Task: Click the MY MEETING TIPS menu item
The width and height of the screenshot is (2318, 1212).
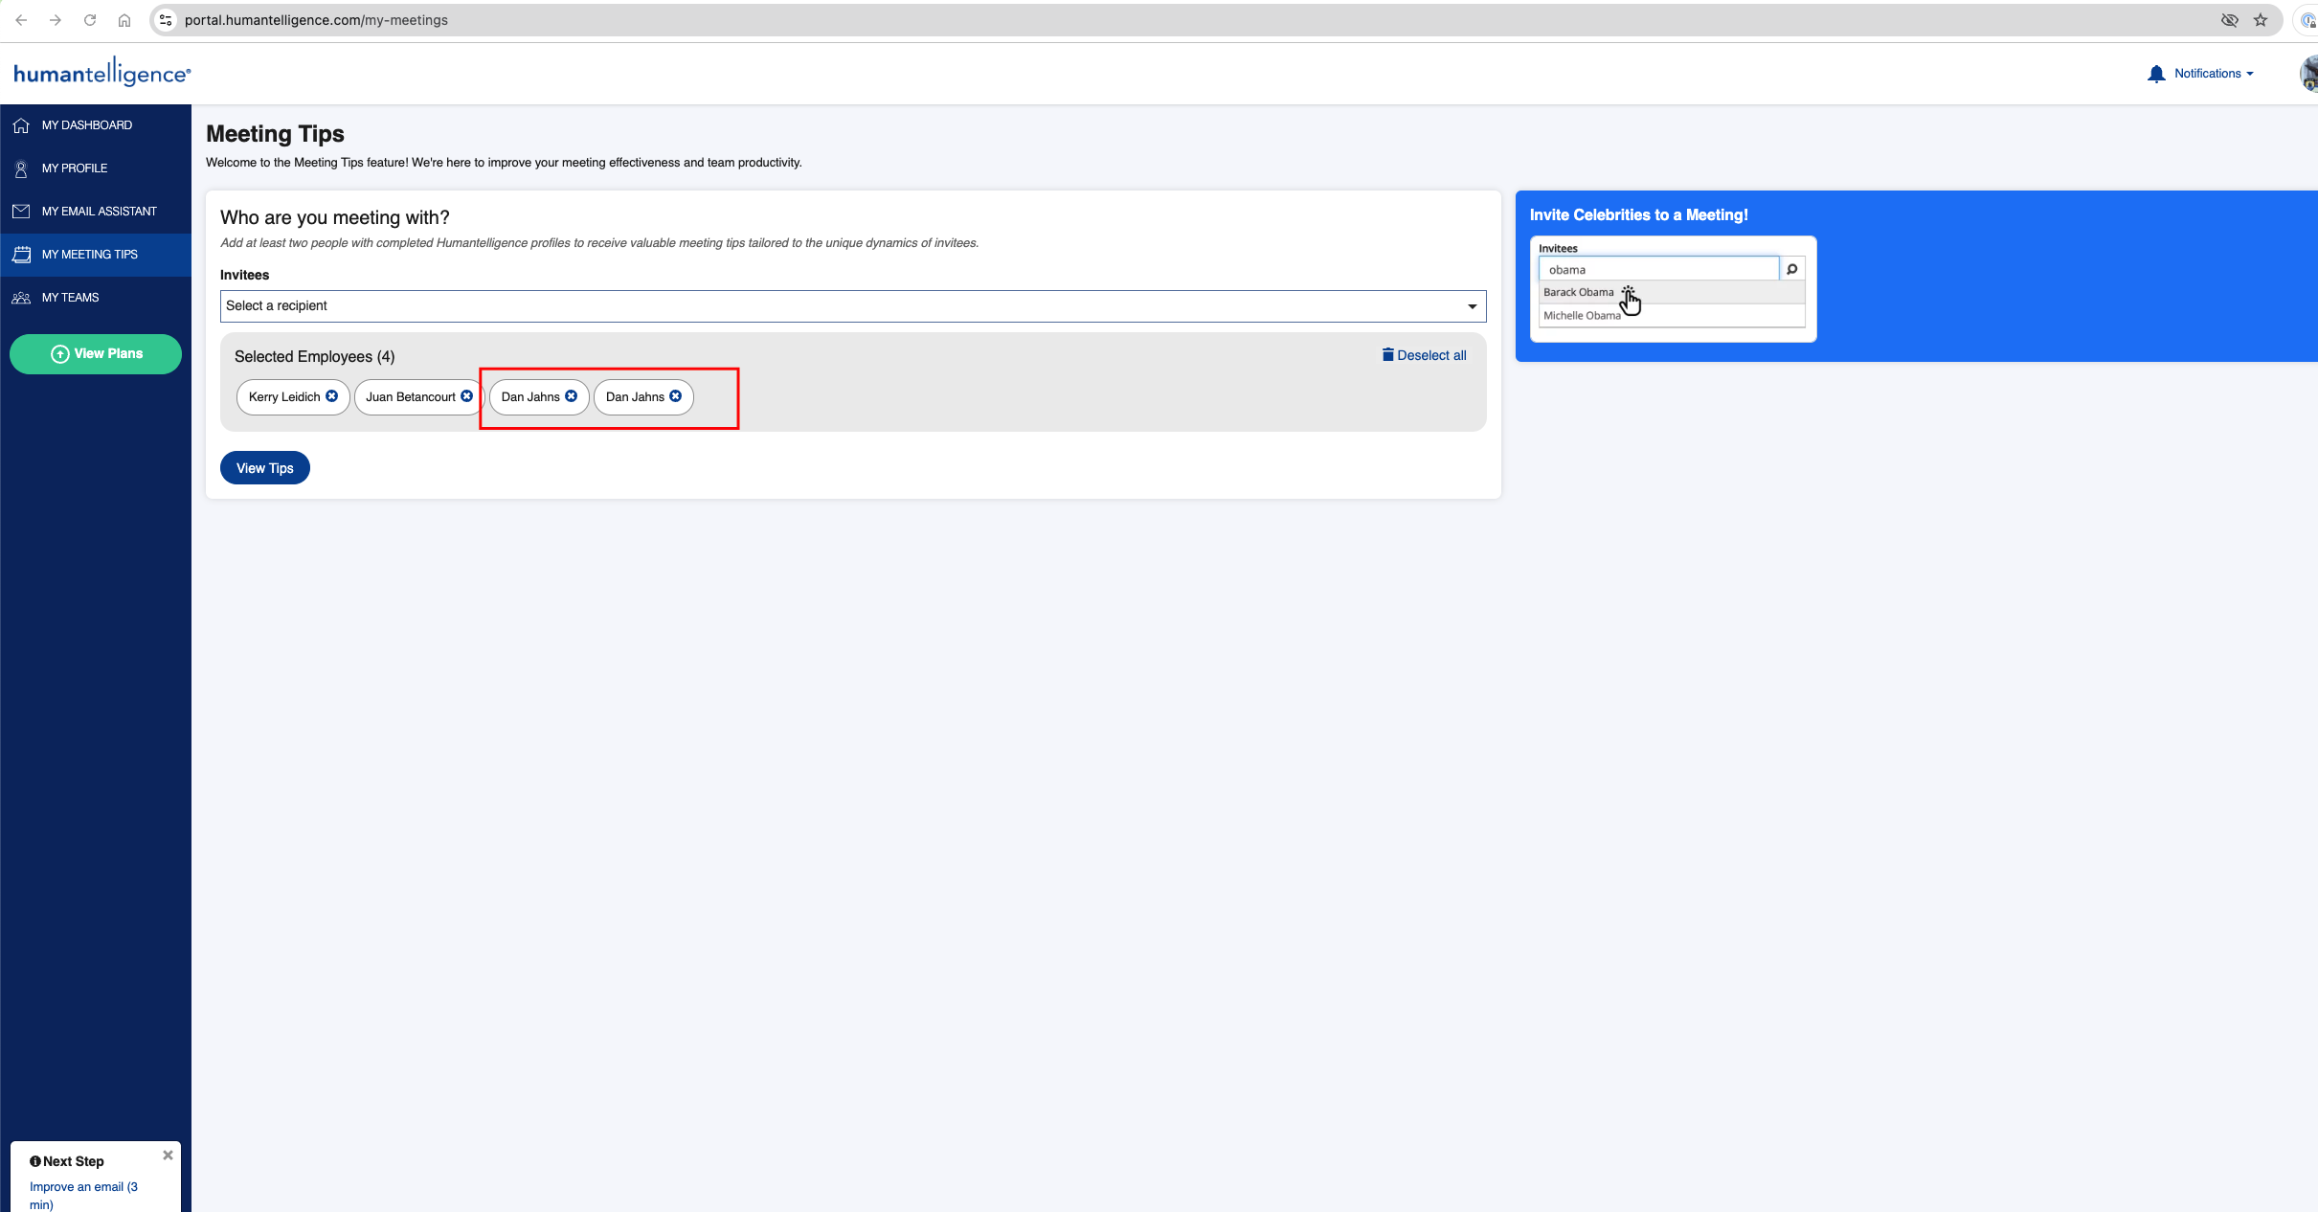Action: (x=95, y=255)
